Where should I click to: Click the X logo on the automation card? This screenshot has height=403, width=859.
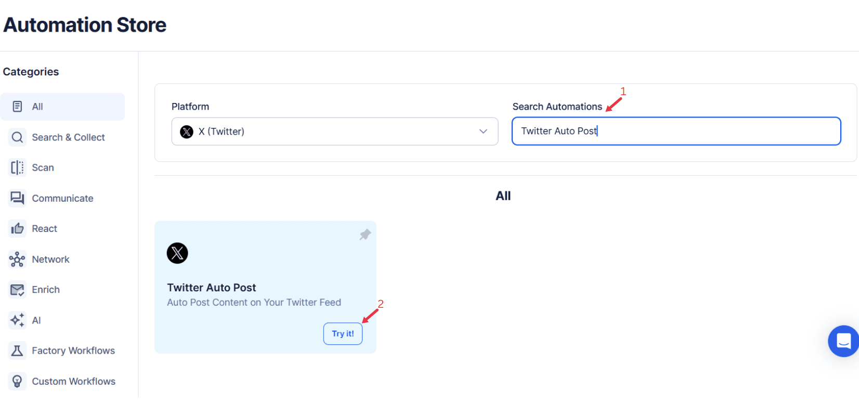coord(177,253)
